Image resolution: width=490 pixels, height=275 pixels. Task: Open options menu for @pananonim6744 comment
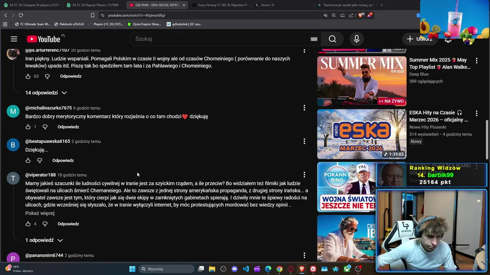click(304, 255)
